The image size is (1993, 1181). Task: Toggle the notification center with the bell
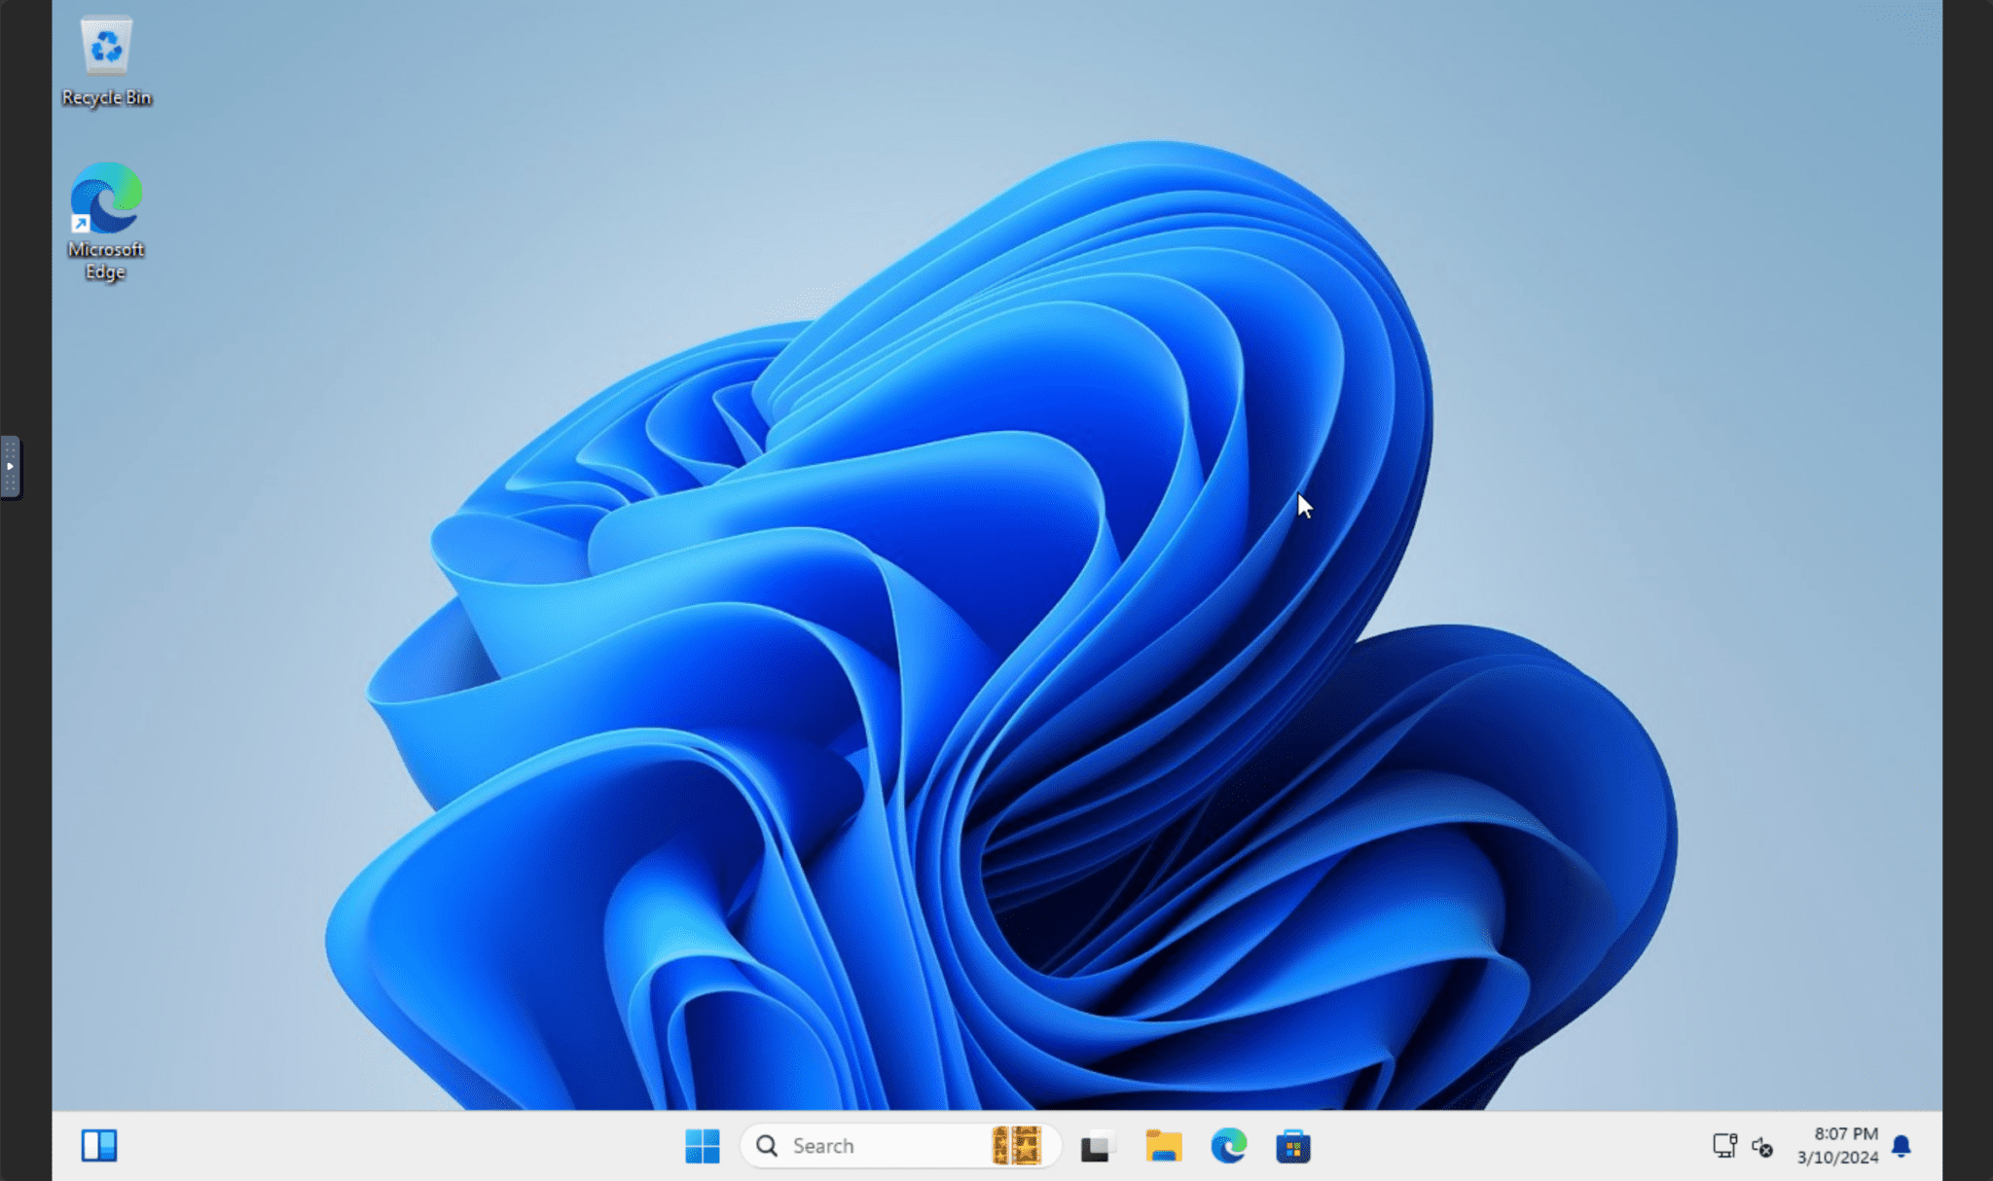click(1902, 1146)
